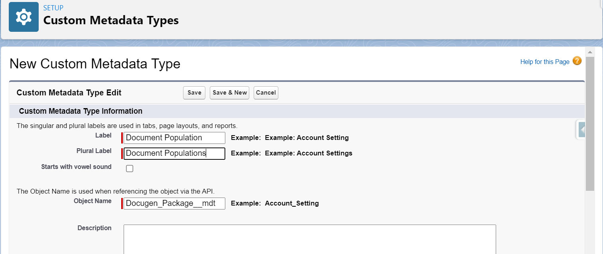This screenshot has height=254, width=603.
Task: Click the Custom Metadata Type Edit header
Action: coord(69,93)
